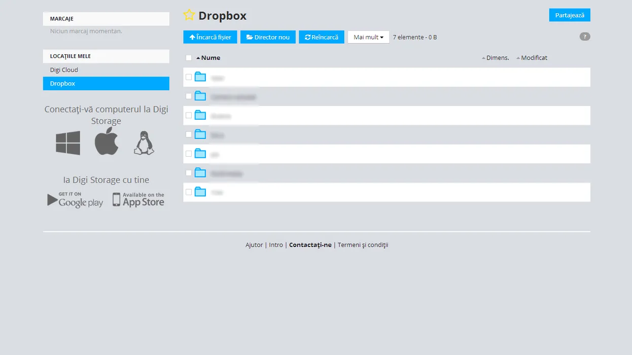Select Digi Cloud location in sidebar

coord(64,70)
